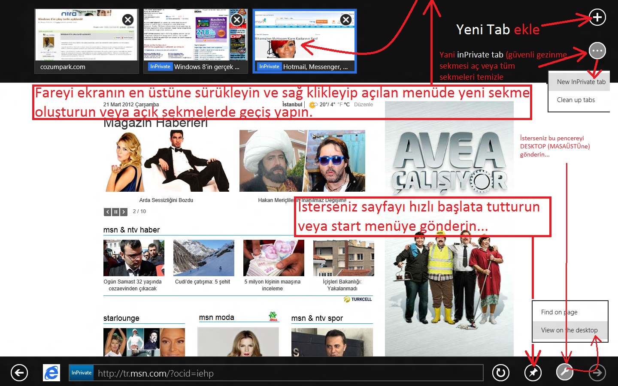
Task: Choose New InPrivate tab menu entry
Action: coord(579,82)
